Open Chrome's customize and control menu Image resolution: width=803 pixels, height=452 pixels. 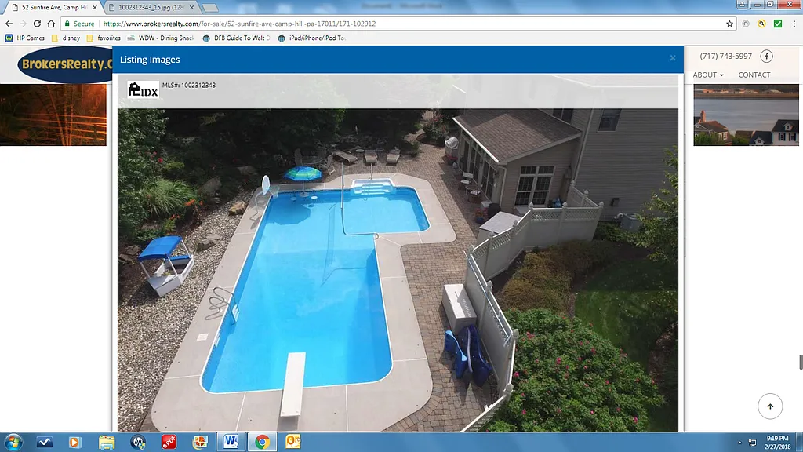coord(794,24)
